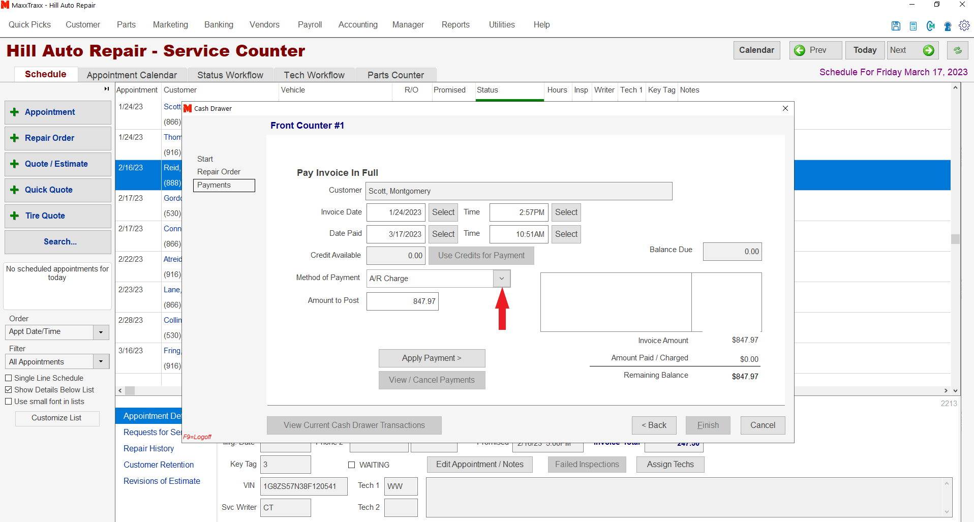974x522 pixels.
Task: Open the Reports menu
Action: (x=455, y=25)
